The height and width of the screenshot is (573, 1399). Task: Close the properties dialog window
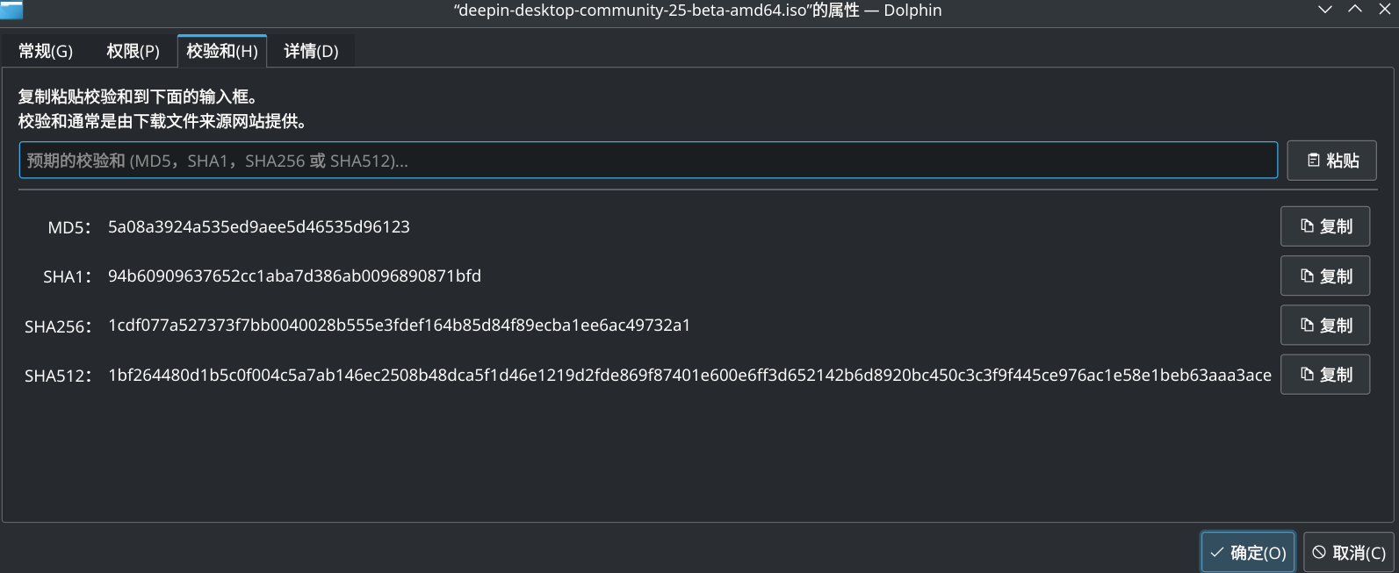point(1384,10)
